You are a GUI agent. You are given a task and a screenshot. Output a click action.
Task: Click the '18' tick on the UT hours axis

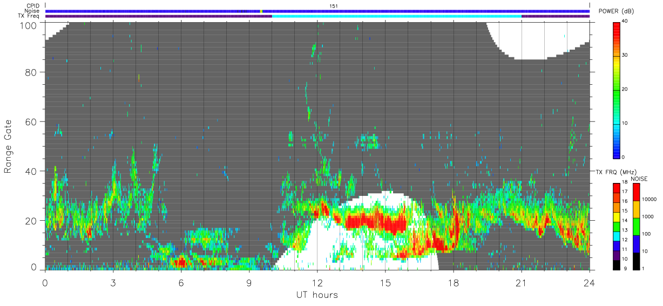[x=454, y=282]
